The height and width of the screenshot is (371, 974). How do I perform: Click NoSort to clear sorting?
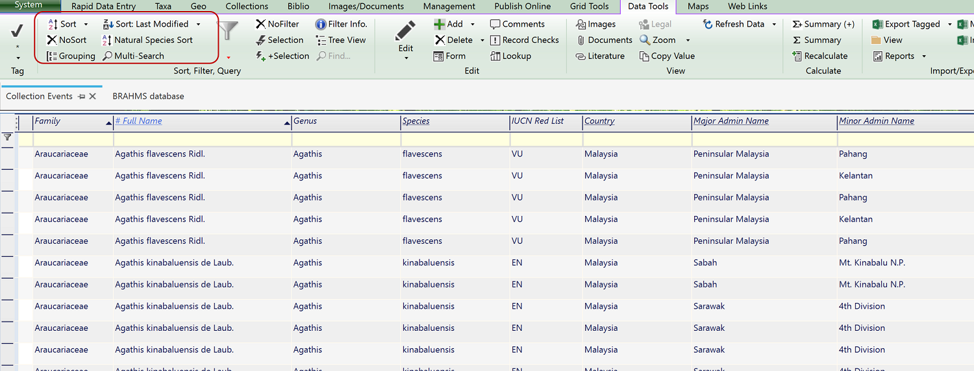click(x=67, y=40)
